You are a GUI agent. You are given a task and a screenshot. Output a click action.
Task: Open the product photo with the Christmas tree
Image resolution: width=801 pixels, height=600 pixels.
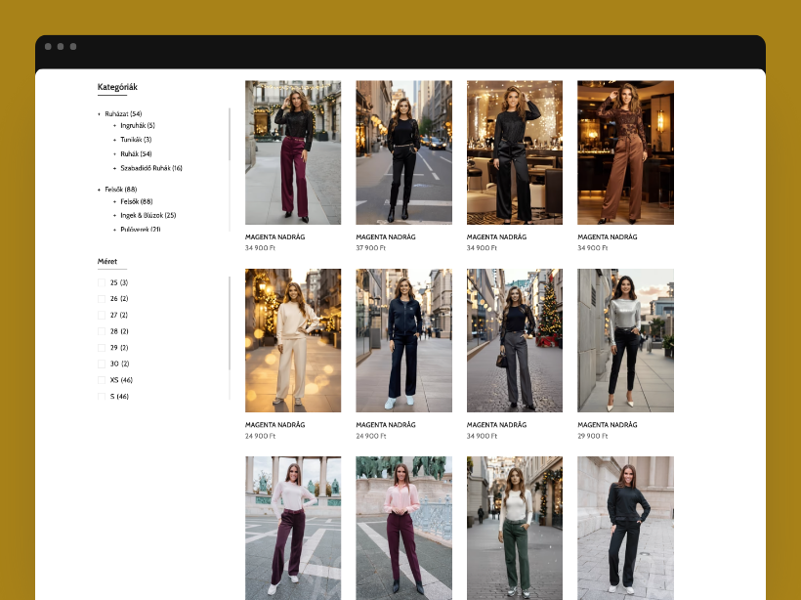514,340
